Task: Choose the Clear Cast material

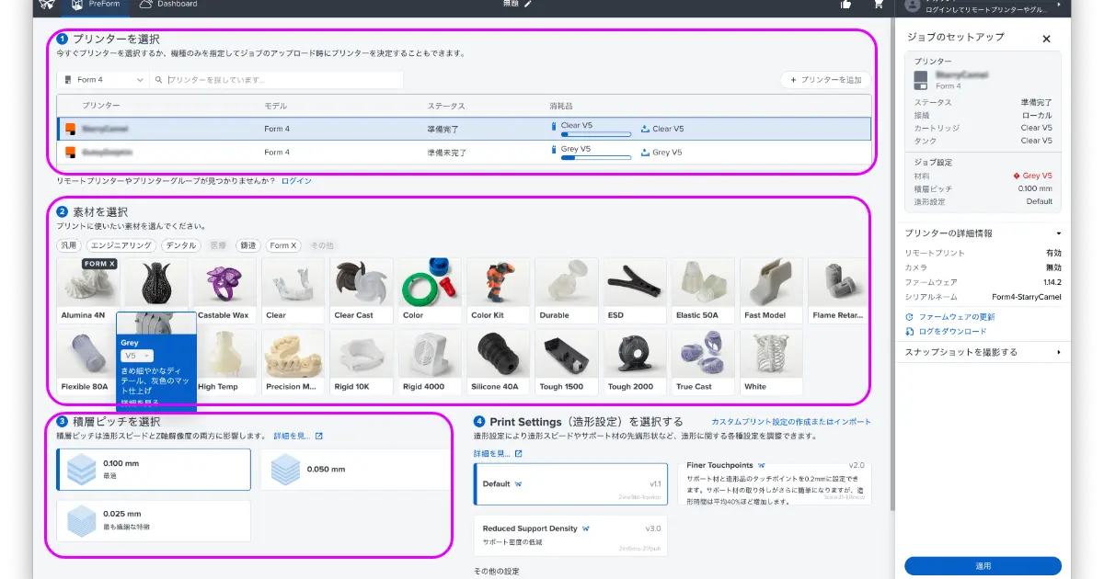Action: (362, 289)
